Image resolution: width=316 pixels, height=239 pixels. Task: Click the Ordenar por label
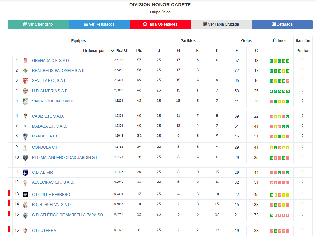94,51
